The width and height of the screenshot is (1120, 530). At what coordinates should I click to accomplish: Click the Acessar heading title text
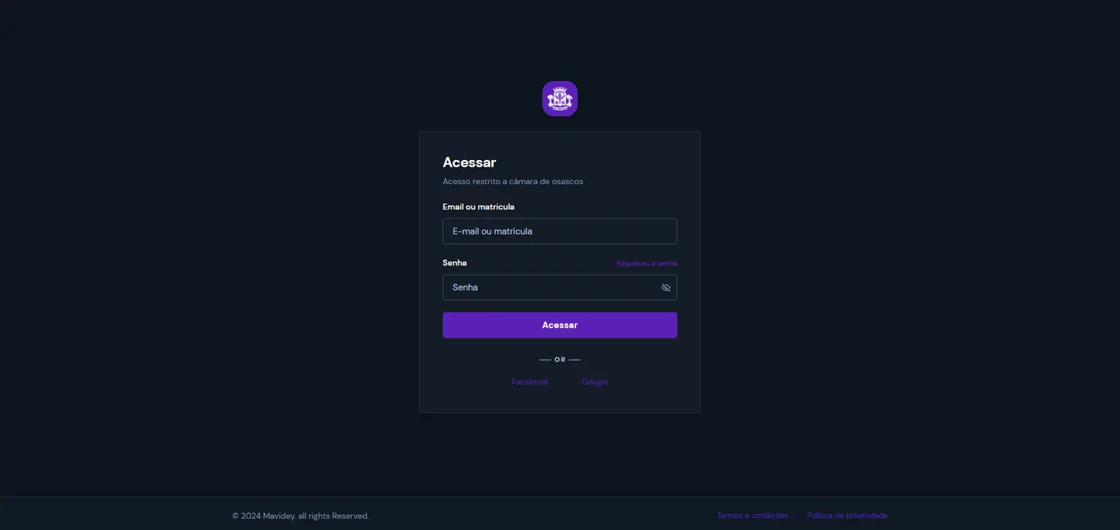tap(470, 163)
